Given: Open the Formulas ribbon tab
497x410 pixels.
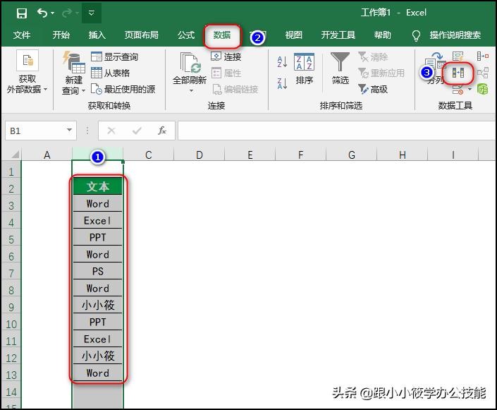Looking at the screenshot, I should coord(186,35).
